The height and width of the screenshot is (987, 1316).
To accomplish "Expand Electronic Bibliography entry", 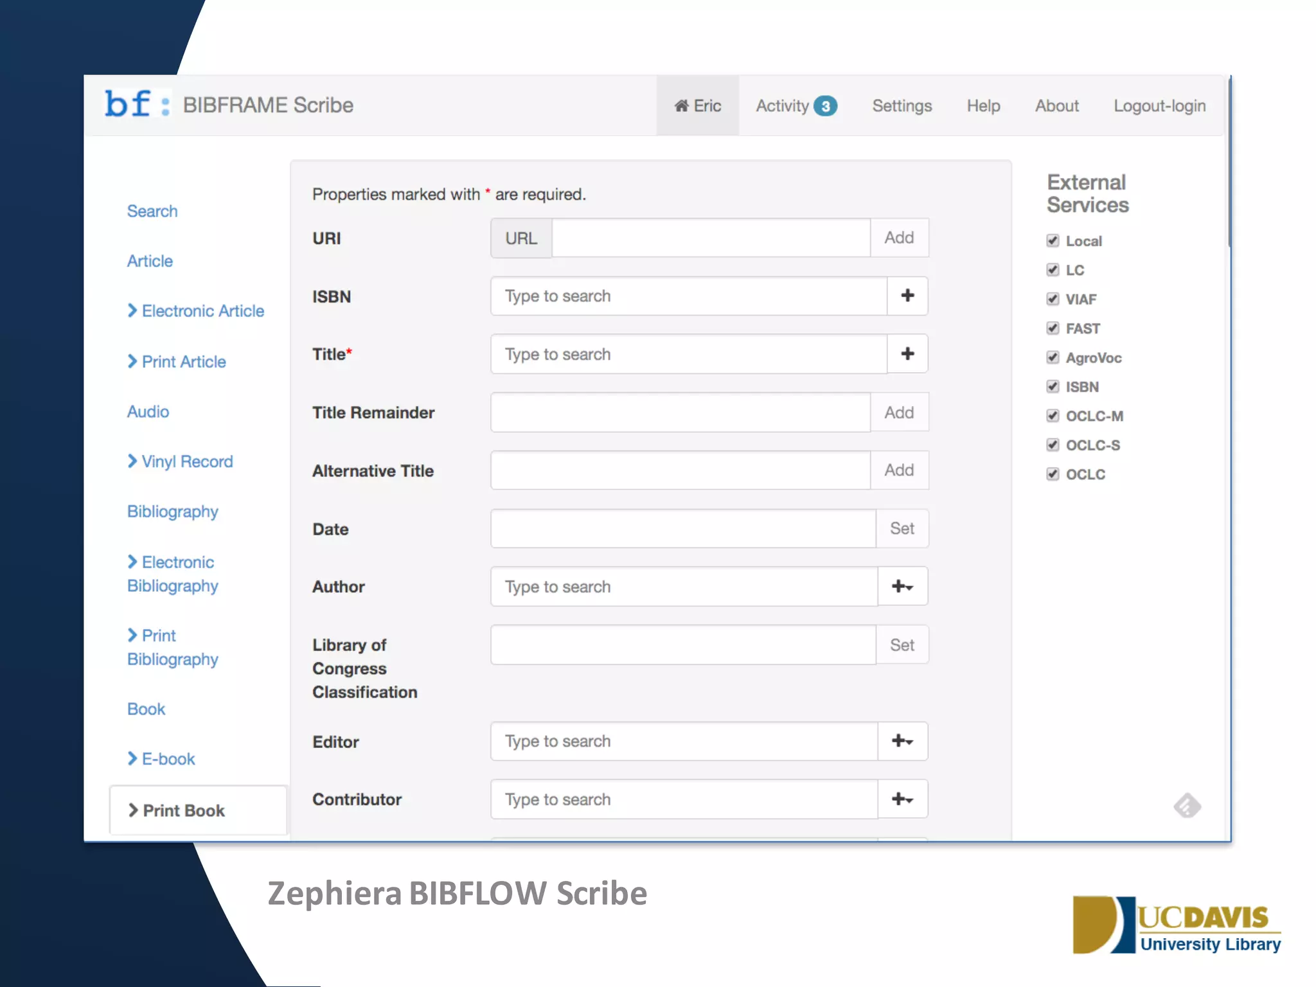I will coord(173,574).
